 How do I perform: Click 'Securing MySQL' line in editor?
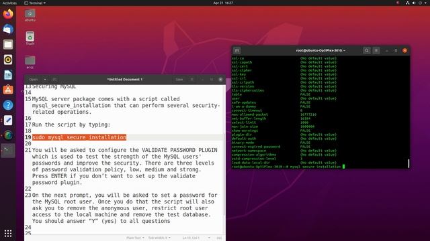click(x=54, y=86)
